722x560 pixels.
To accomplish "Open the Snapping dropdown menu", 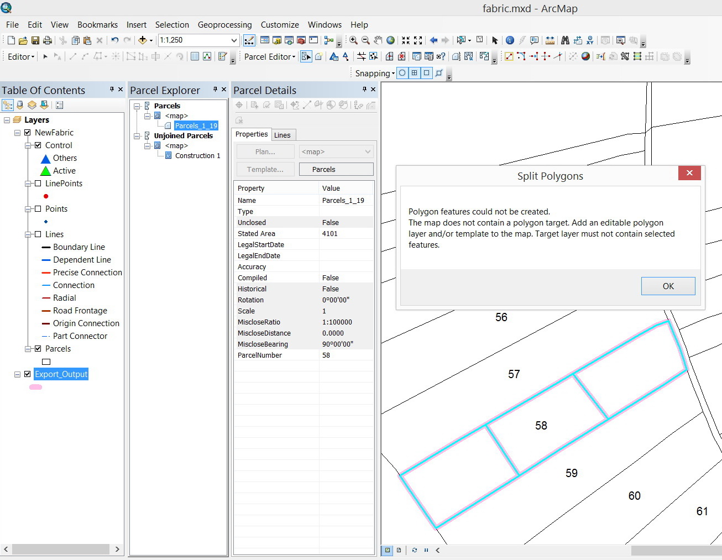I will click(x=375, y=73).
